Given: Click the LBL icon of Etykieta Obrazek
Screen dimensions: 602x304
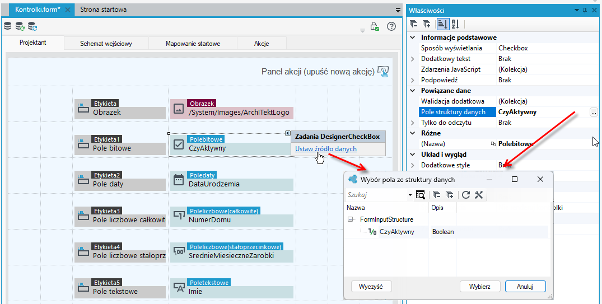Looking at the screenshot, I should coord(82,109).
